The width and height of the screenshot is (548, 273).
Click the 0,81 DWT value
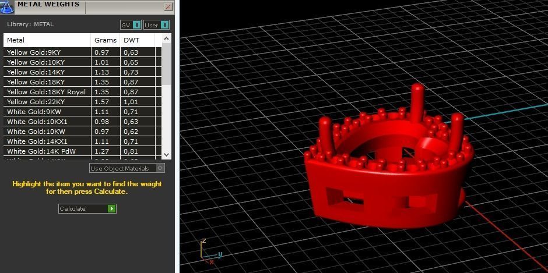(131, 151)
